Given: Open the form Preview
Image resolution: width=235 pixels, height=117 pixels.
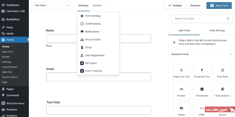Looking at the screenshot, I should click(x=195, y=6).
